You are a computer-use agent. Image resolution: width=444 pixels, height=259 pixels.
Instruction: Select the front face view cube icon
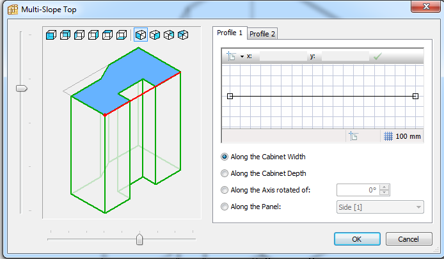pyautogui.click(x=51, y=35)
